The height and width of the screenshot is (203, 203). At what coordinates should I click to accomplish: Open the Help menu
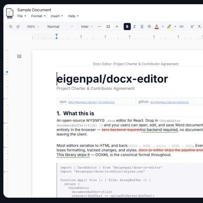[73, 16]
